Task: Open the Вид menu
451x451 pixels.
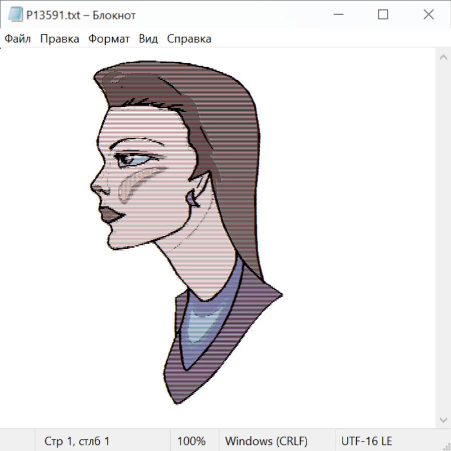Action: (x=148, y=39)
